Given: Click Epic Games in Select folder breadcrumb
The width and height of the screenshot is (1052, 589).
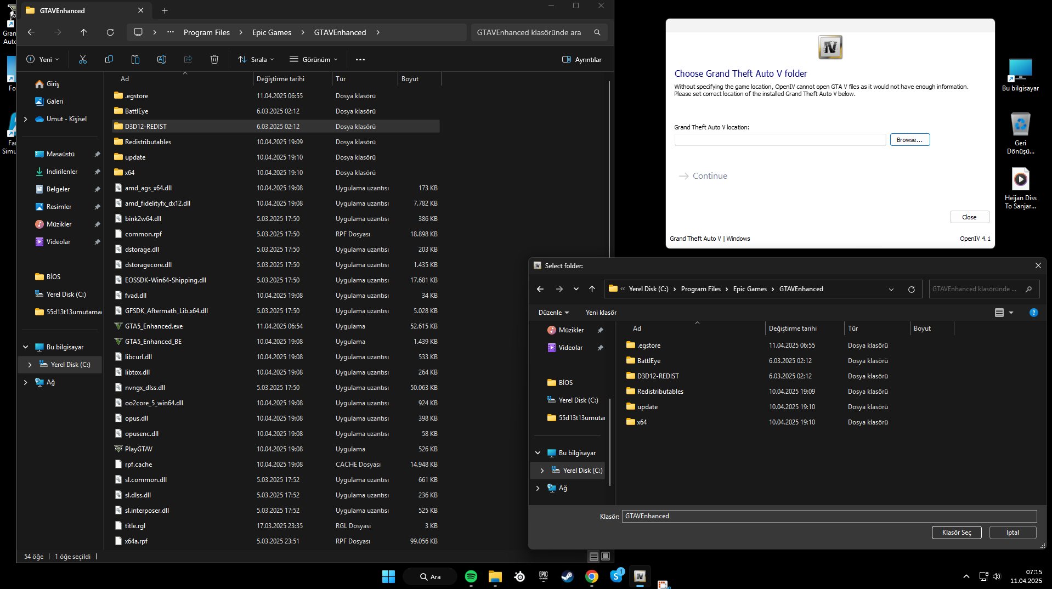Looking at the screenshot, I should coord(750,289).
